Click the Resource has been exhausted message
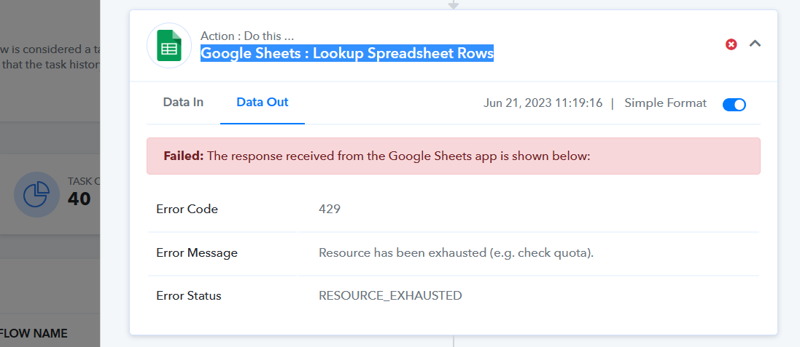Image resolution: width=800 pixels, height=347 pixels. pos(456,253)
